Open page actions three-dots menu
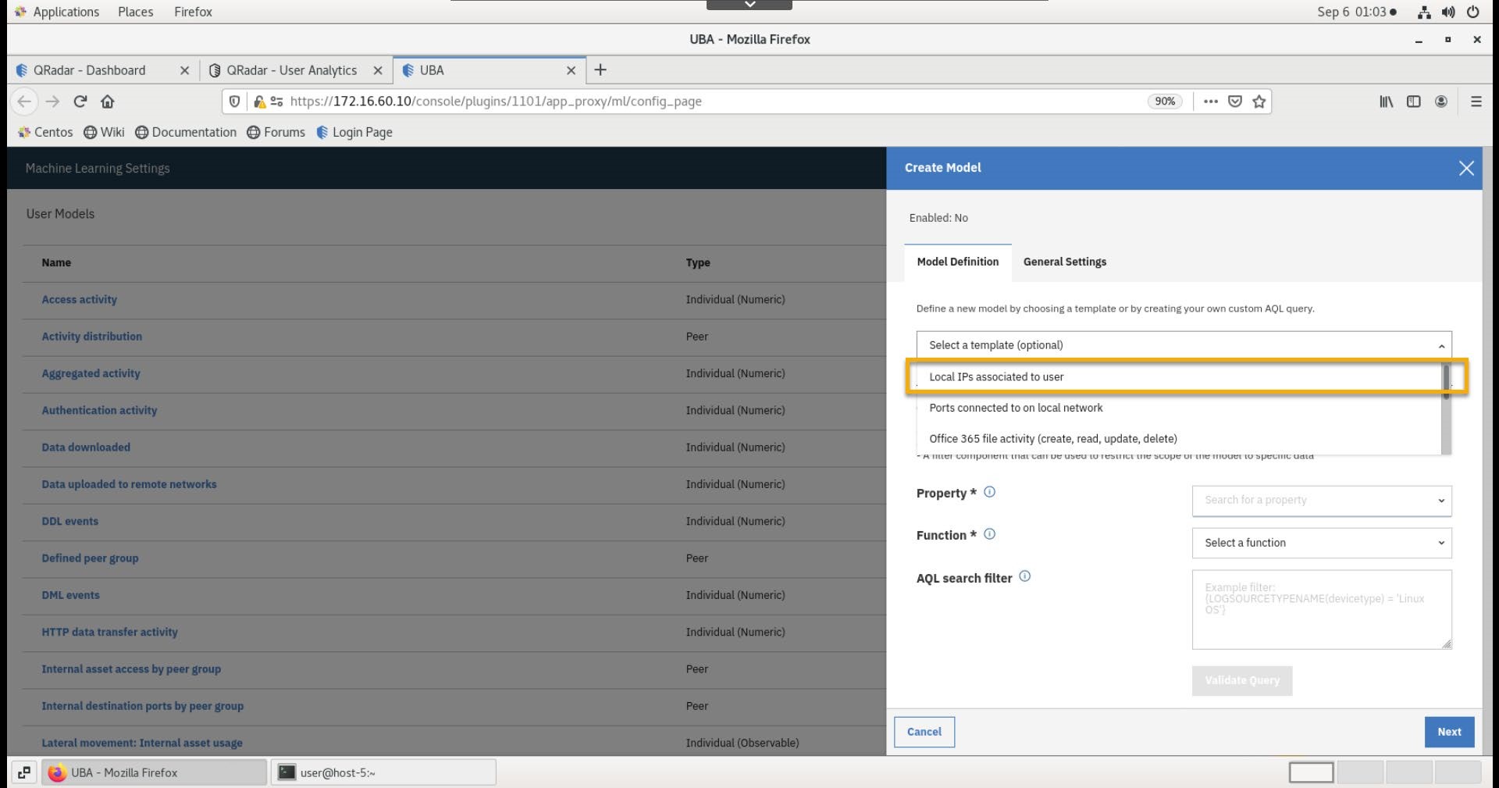Screen dimensions: 1499x788 [x=1211, y=102]
